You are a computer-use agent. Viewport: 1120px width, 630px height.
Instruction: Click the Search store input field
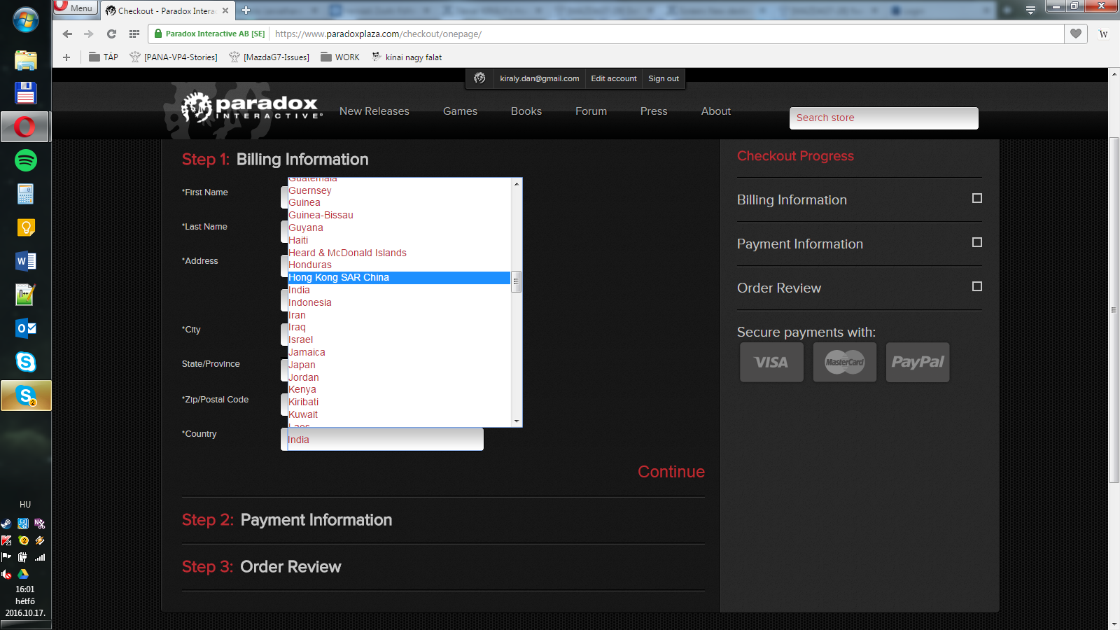point(883,118)
